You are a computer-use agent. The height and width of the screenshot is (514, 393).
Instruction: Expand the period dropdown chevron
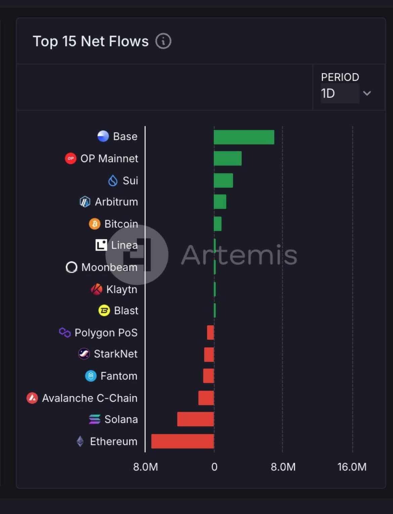click(367, 94)
